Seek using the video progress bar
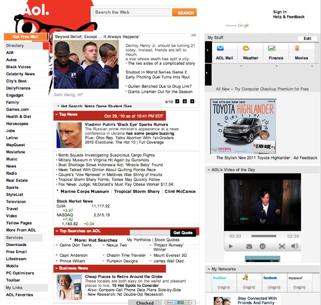The image size is (321, 305). coord(264,236)
